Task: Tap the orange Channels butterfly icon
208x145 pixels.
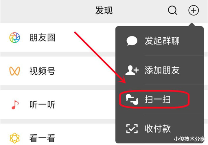Action: [x=14, y=71]
